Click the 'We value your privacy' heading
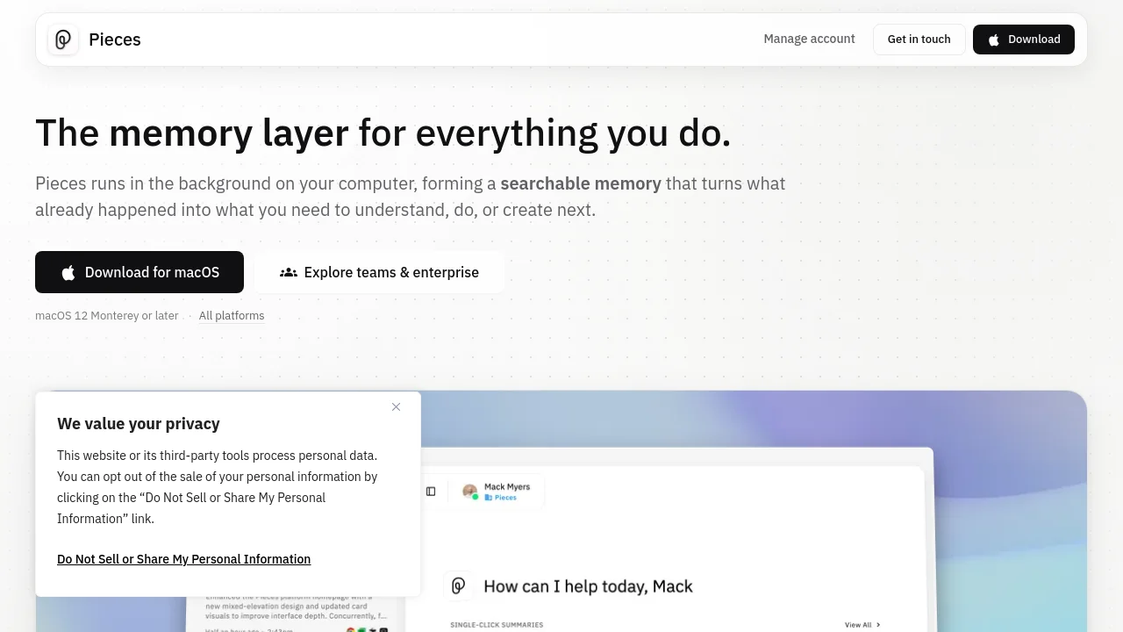 pos(139,424)
